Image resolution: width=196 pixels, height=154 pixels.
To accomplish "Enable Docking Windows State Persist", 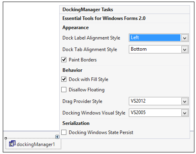I will pos(64,132).
